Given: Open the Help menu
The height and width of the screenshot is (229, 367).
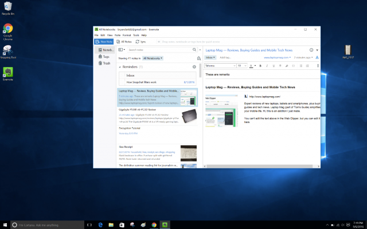Looking at the screenshot, I should click(x=144, y=35).
